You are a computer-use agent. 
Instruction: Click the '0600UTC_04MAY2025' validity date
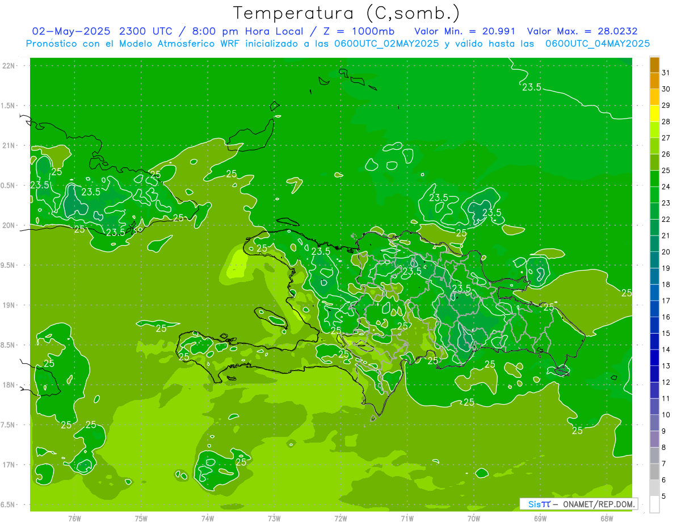598,43
